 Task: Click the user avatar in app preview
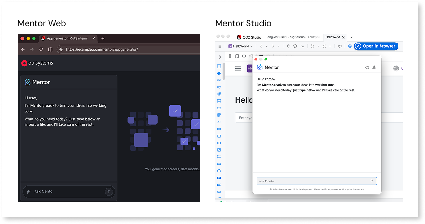[396, 69]
